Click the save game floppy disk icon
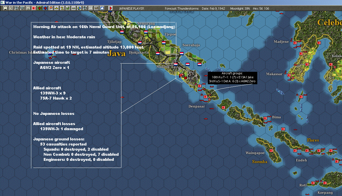The width and height of the screenshot is (342, 196). [x=5, y=8]
